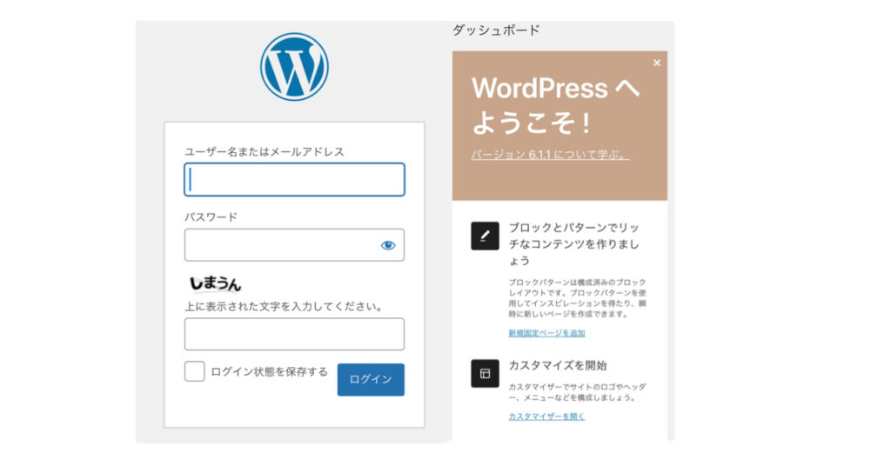Click the ブロックとパターンでリッチなコンテンツ heading
Screen dimensions: 891x466
click(574, 244)
